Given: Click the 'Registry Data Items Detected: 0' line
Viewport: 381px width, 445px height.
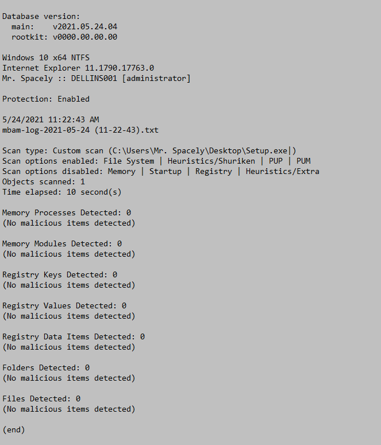Looking at the screenshot, I should click(74, 337).
